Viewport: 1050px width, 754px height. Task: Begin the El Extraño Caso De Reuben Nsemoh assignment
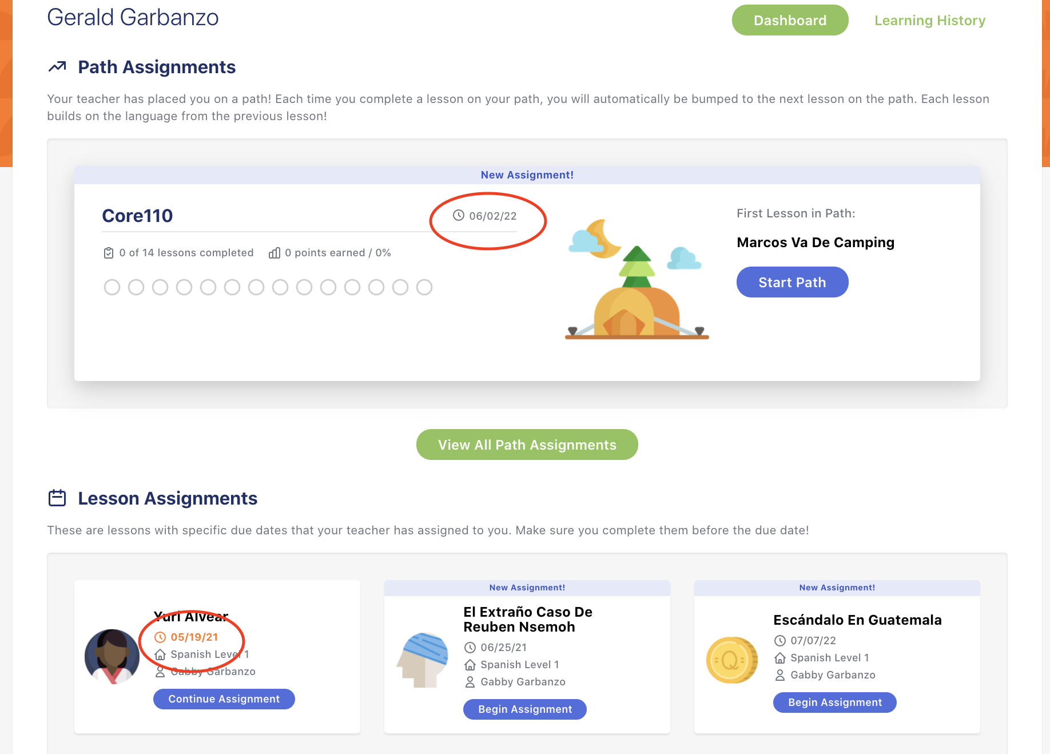524,709
